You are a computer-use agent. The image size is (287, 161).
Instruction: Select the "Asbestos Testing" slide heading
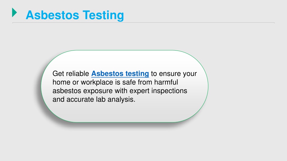pyautogui.click(x=75, y=15)
